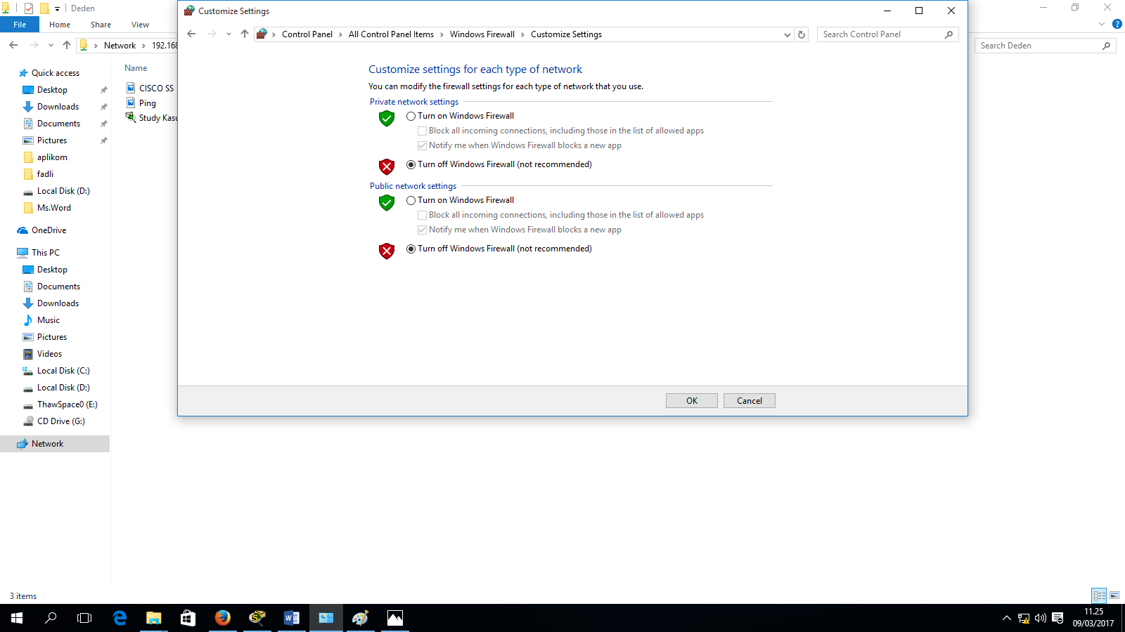Select OneDrive in the navigation pane
This screenshot has width=1125, height=632.
tap(49, 230)
